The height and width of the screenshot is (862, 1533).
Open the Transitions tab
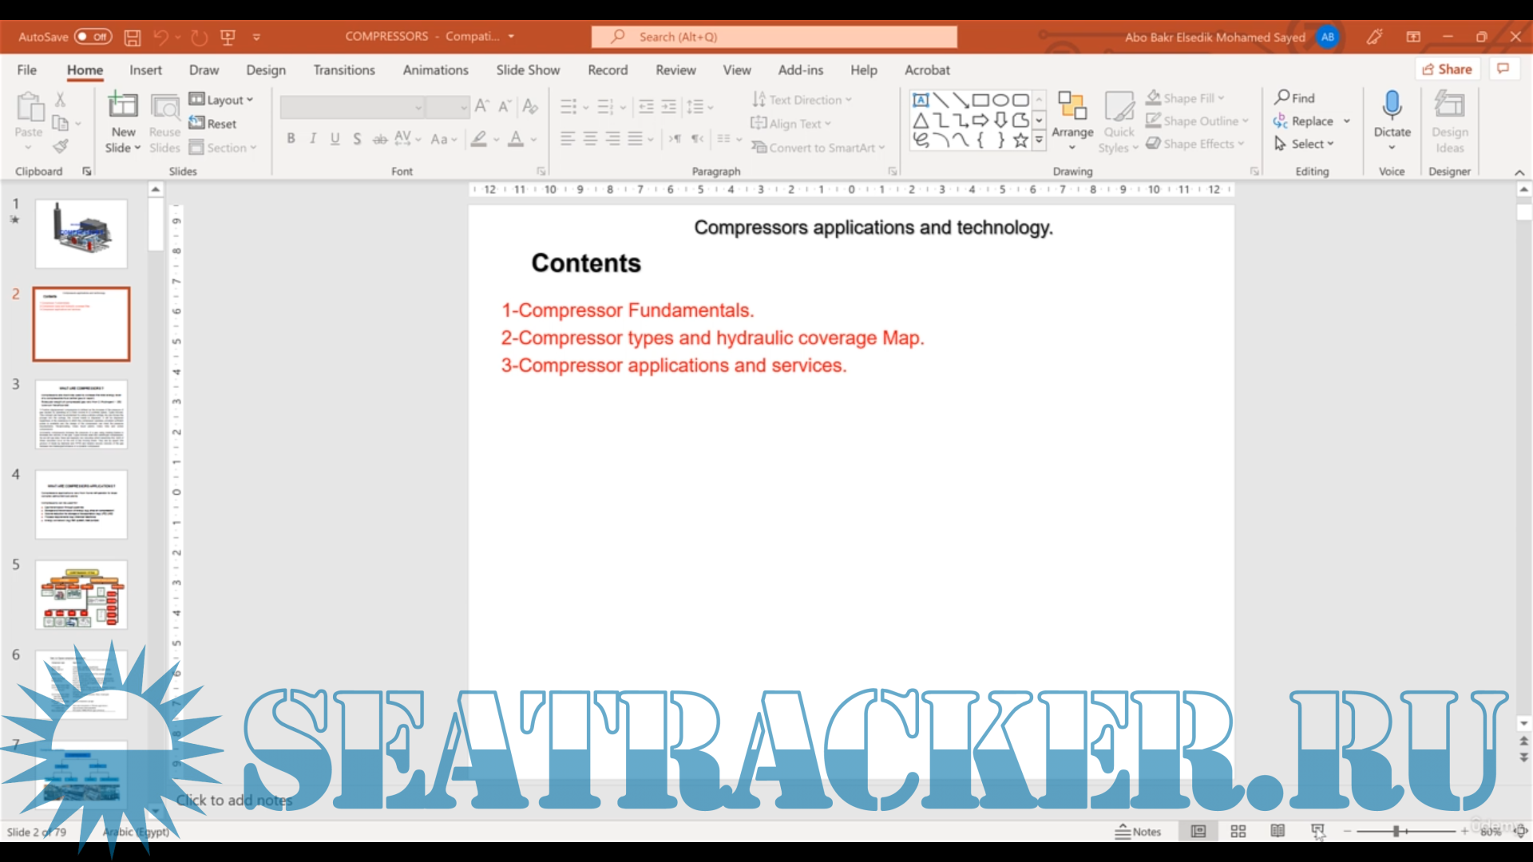(x=343, y=70)
